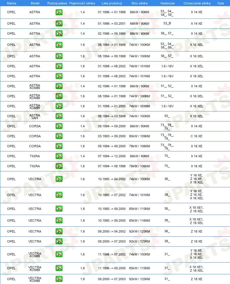Viewport: 230px width, 284px height.
Task: Select the '08.1994 -> 03.1998' date cell
Action: tap(112, 116)
